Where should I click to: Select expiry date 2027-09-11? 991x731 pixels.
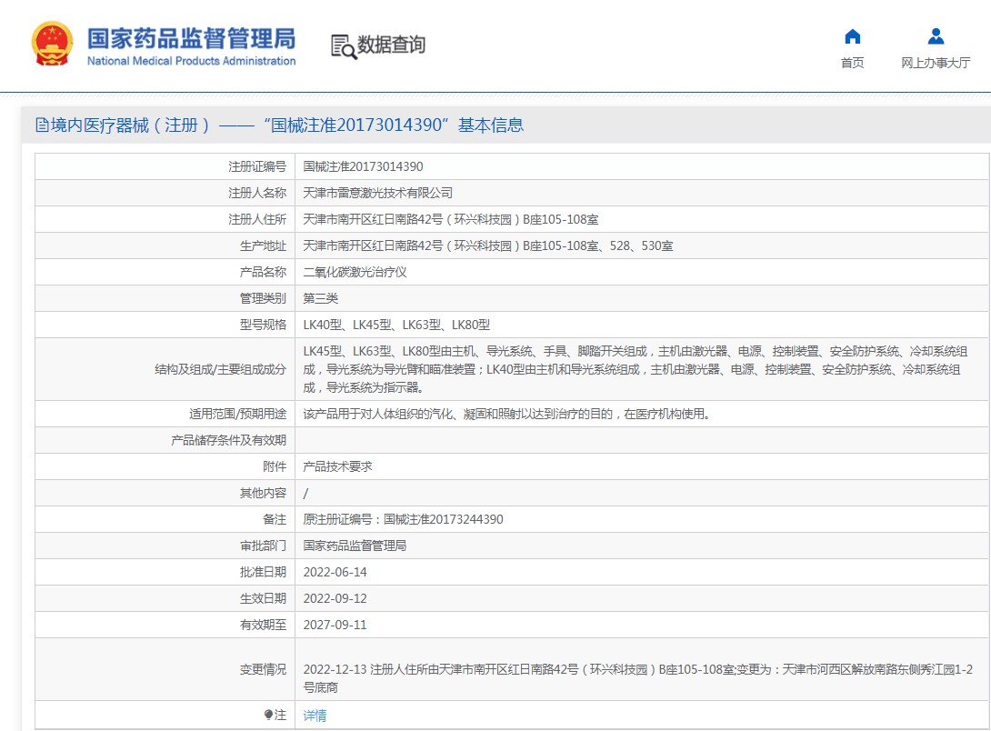coord(335,625)
